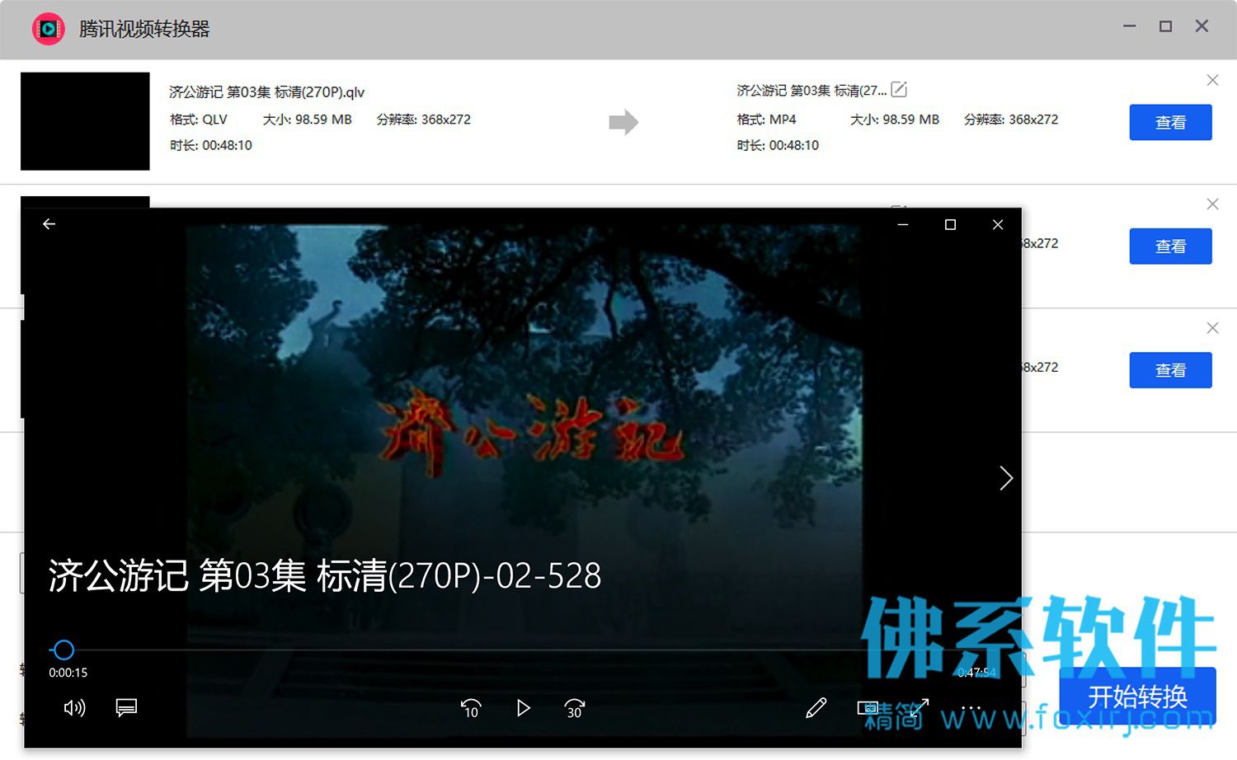Minimize the video player window
1237x760 pixels.
pos(903,224)
